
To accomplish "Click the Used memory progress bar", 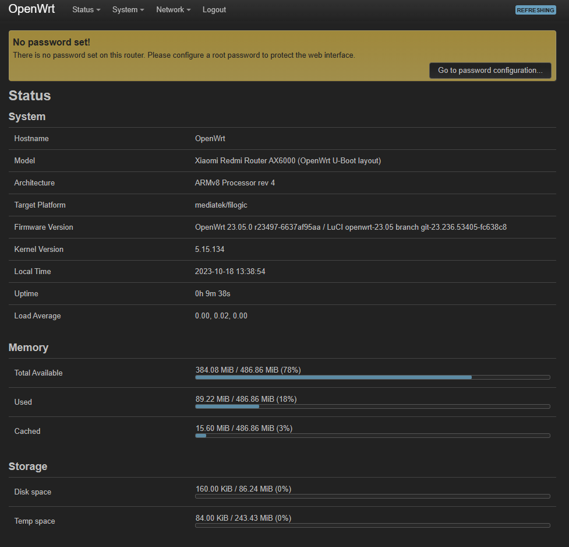I will 372,406.
